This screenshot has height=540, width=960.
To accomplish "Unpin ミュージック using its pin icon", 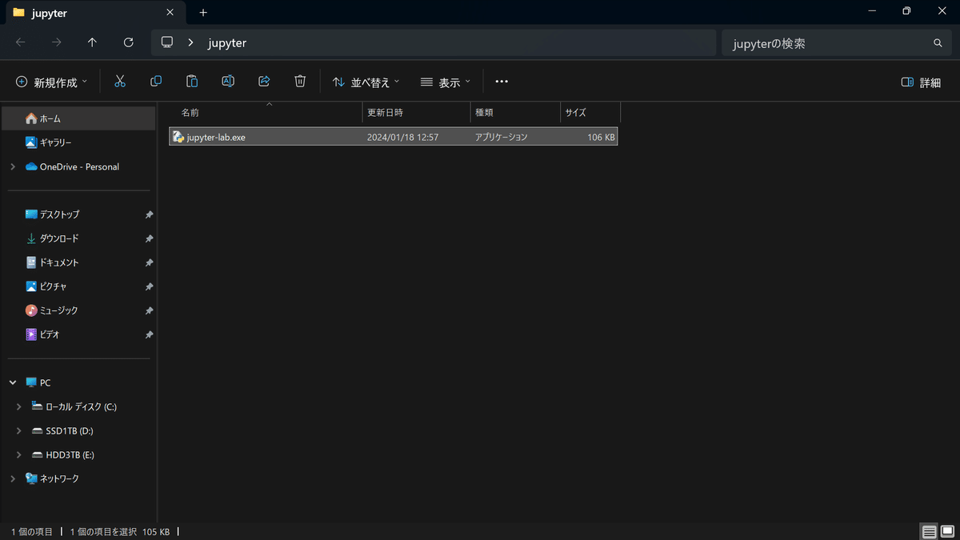I will point(150,311).
